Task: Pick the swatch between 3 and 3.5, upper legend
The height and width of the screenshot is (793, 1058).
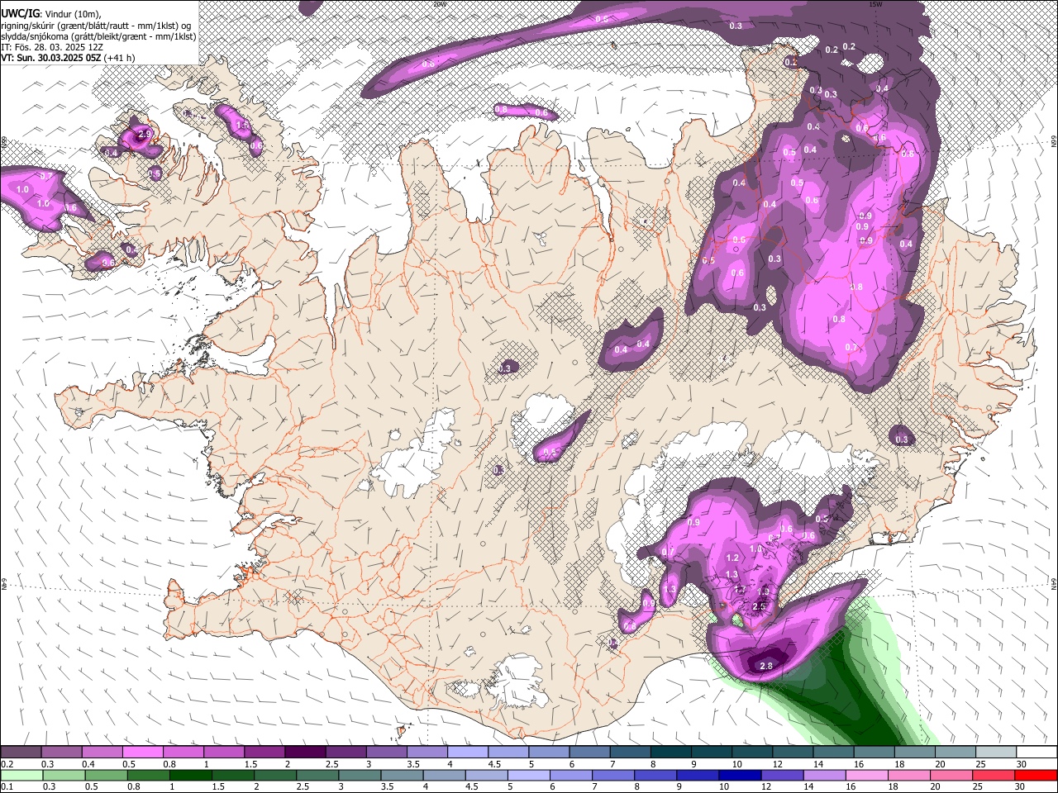Action: pyautogui.click(x=388, y=753)
